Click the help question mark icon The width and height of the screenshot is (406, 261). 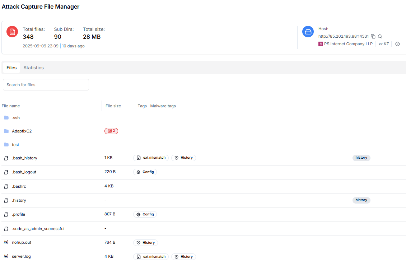tap(397, 44)
